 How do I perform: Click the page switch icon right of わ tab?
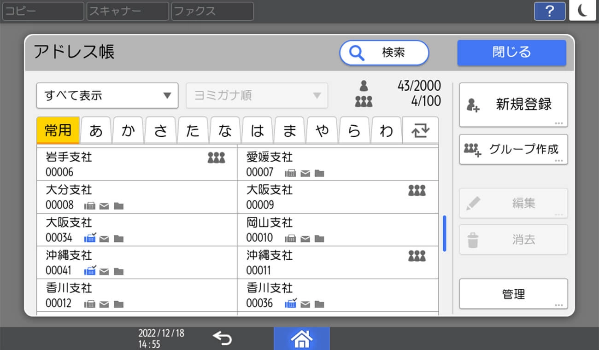pyautogui.click(x=421, y=130)
